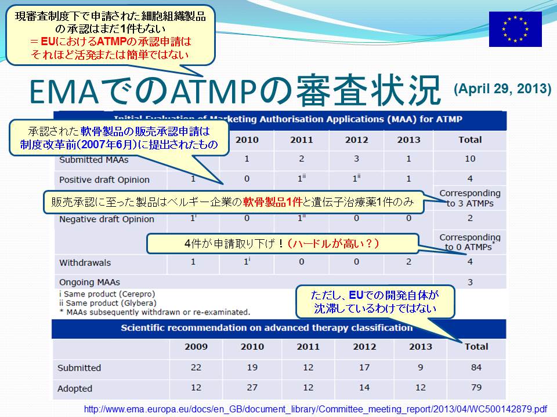Select the 2011 column header in MAA table

[x=302, y=140]
